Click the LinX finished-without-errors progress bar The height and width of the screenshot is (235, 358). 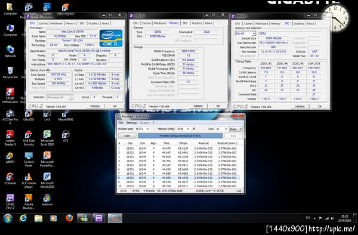click(180, 136)
